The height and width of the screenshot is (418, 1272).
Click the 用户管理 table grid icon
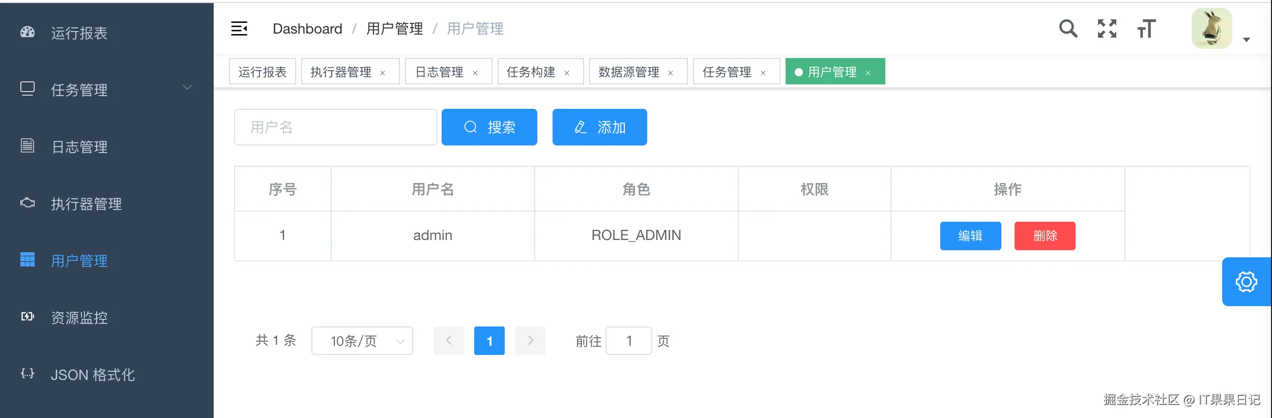point(27,259)
